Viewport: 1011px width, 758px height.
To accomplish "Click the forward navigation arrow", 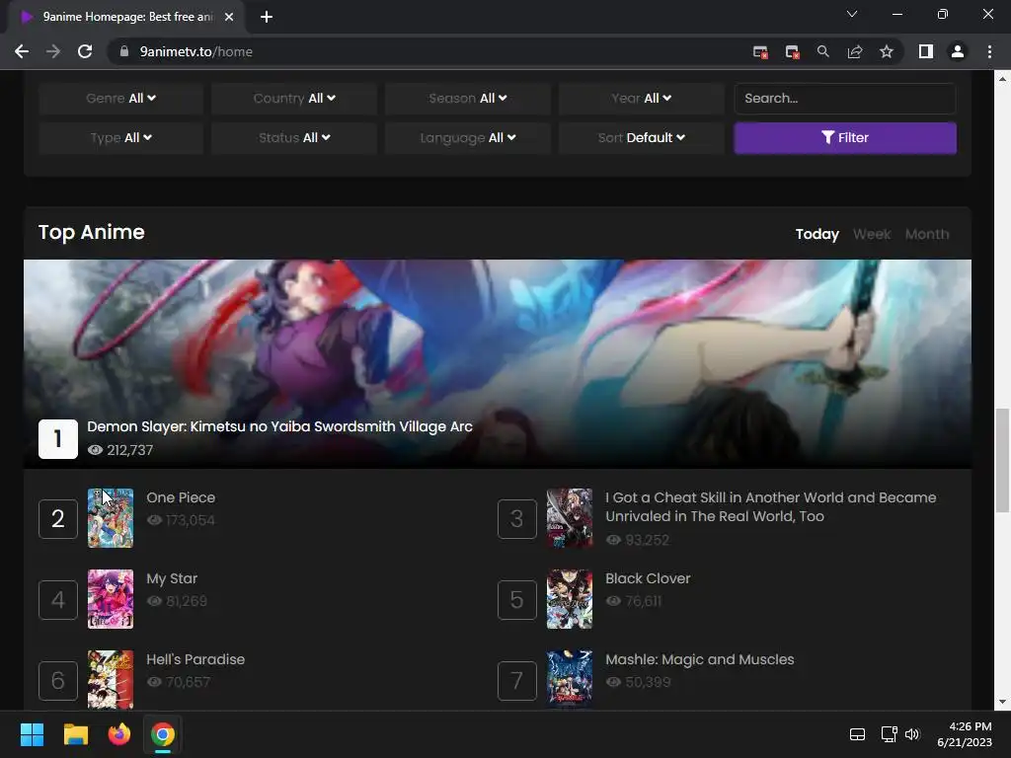I will 53,51.
